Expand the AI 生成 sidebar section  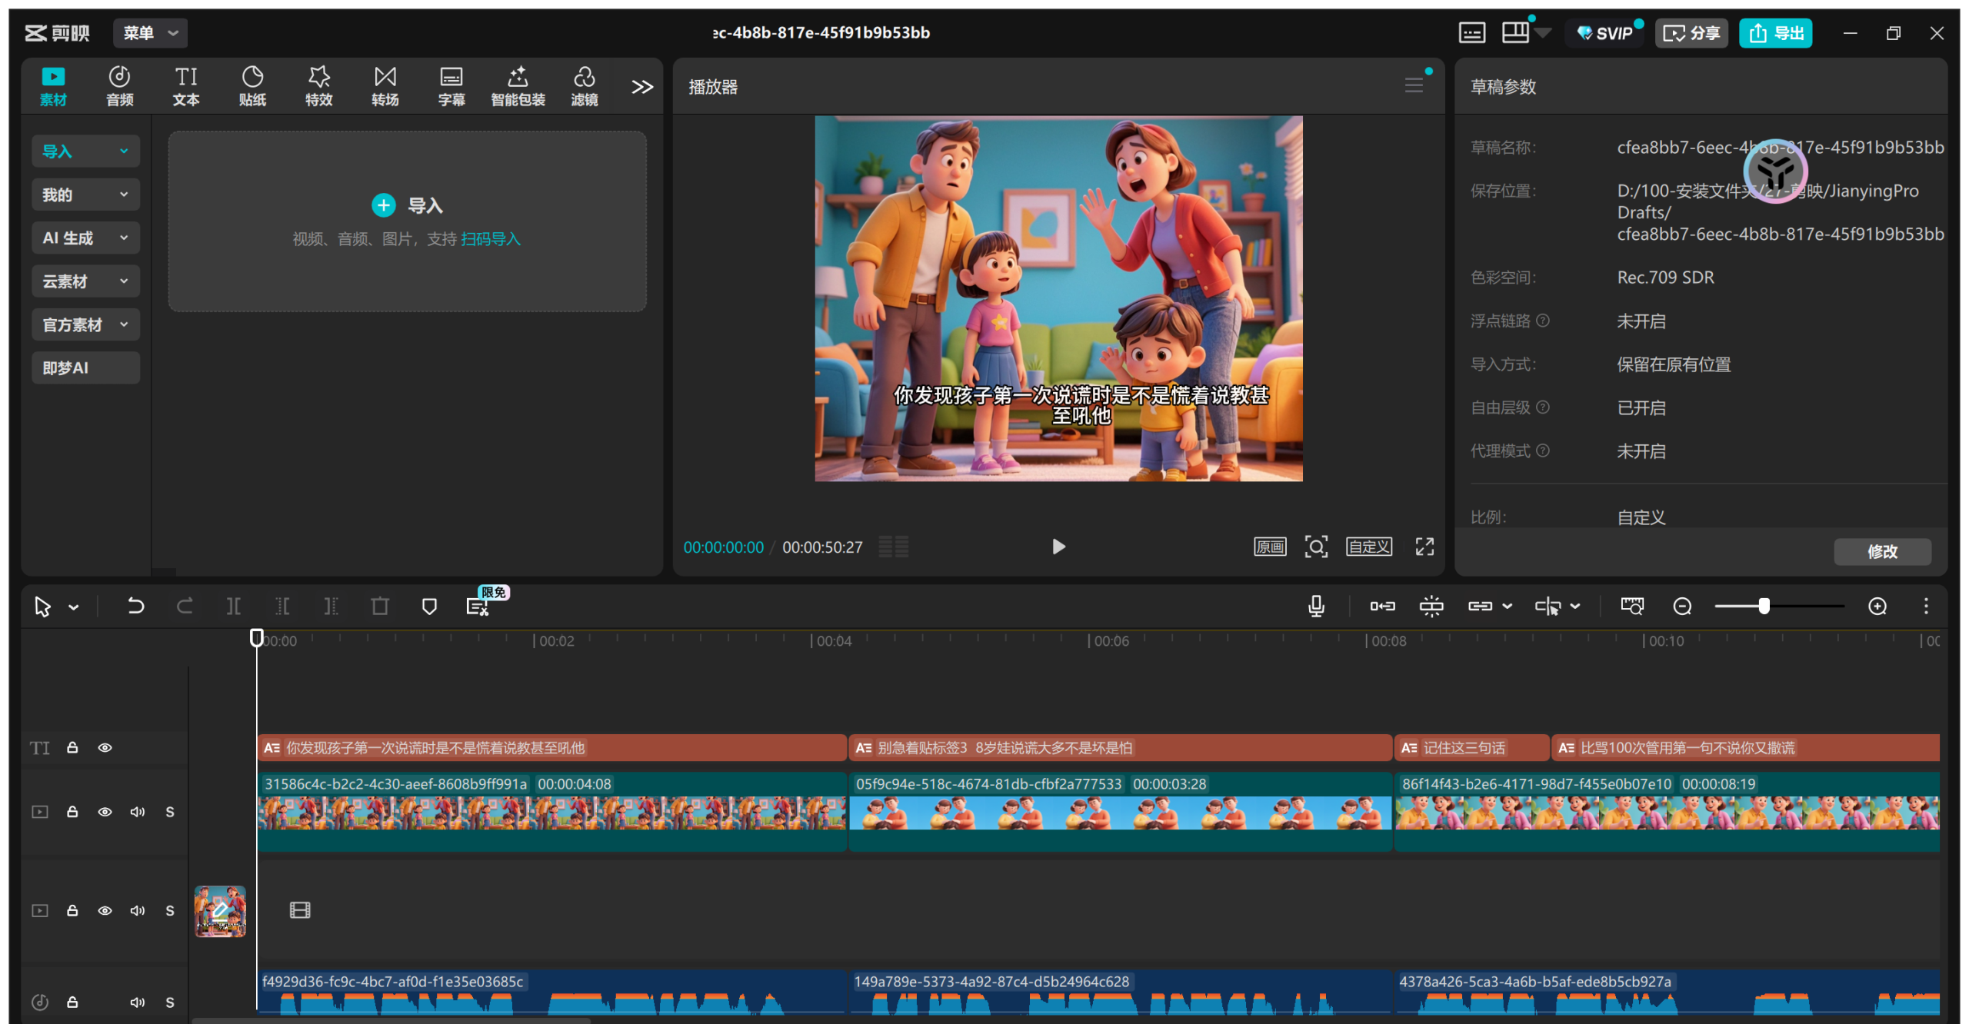85,238
